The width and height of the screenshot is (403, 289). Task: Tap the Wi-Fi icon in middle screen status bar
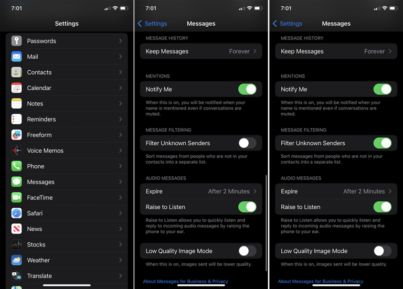tap(249, 8)
